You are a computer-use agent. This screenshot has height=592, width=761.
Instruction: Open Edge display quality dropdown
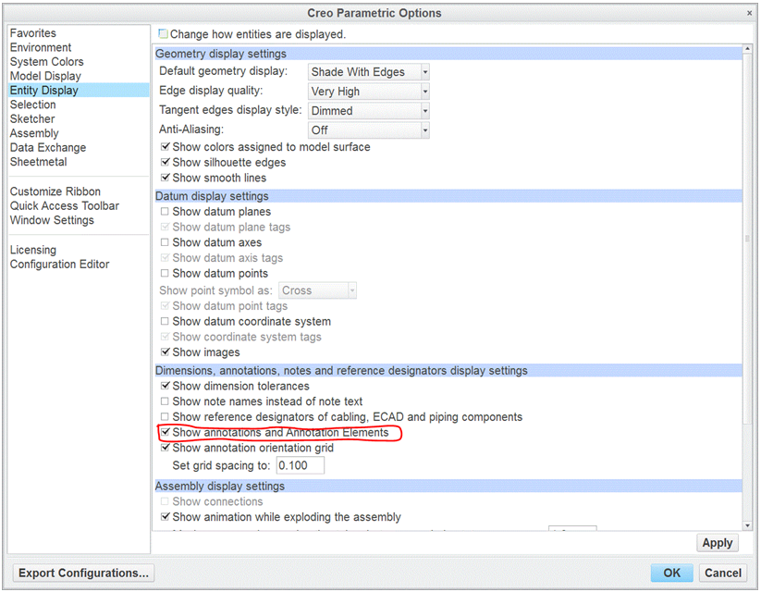pyautogui.click(x=369, y=92)
